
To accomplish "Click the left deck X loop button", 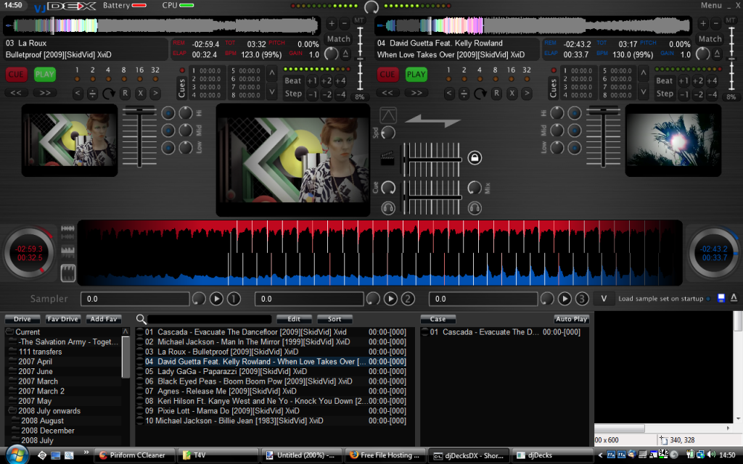I will coord(140,94).
